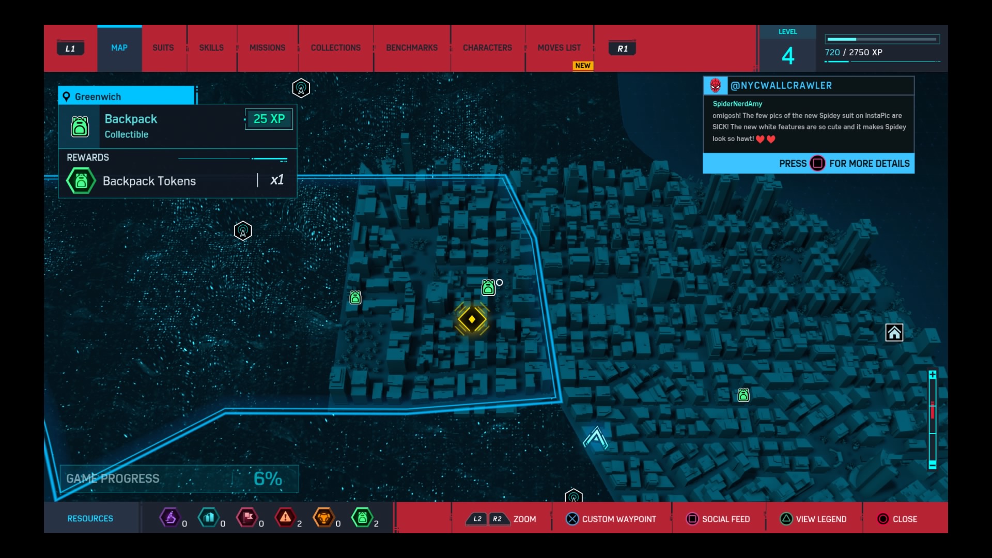Select the radio tower icon at top of map

301,88
